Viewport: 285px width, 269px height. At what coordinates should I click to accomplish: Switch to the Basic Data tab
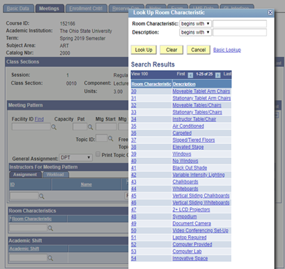18,9
